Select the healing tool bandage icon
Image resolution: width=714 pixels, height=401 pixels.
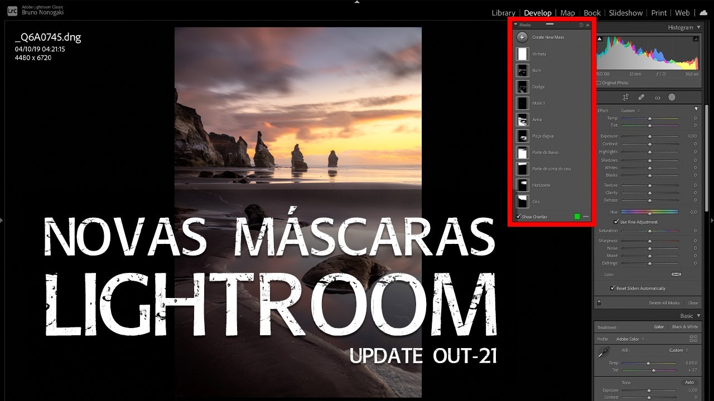tap(641, 97)
